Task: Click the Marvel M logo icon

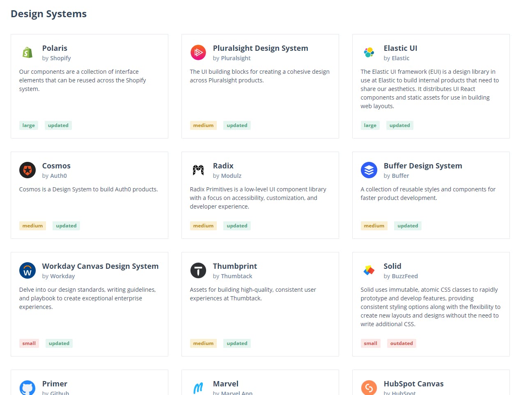Action: (x=198, y=388)
